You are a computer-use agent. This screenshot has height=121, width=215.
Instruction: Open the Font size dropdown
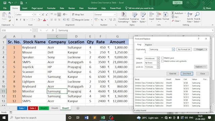(x=40, y=14)
